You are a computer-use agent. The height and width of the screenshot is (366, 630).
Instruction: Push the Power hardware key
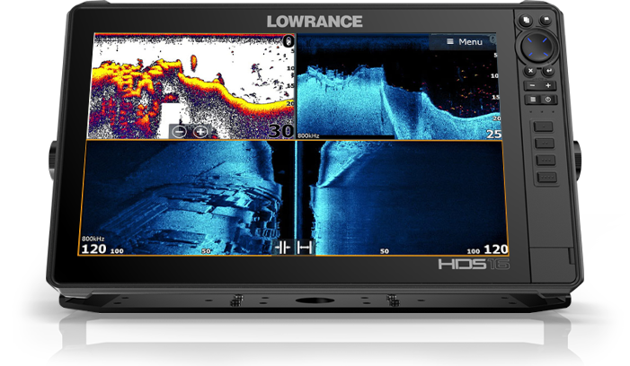[548, 99]
